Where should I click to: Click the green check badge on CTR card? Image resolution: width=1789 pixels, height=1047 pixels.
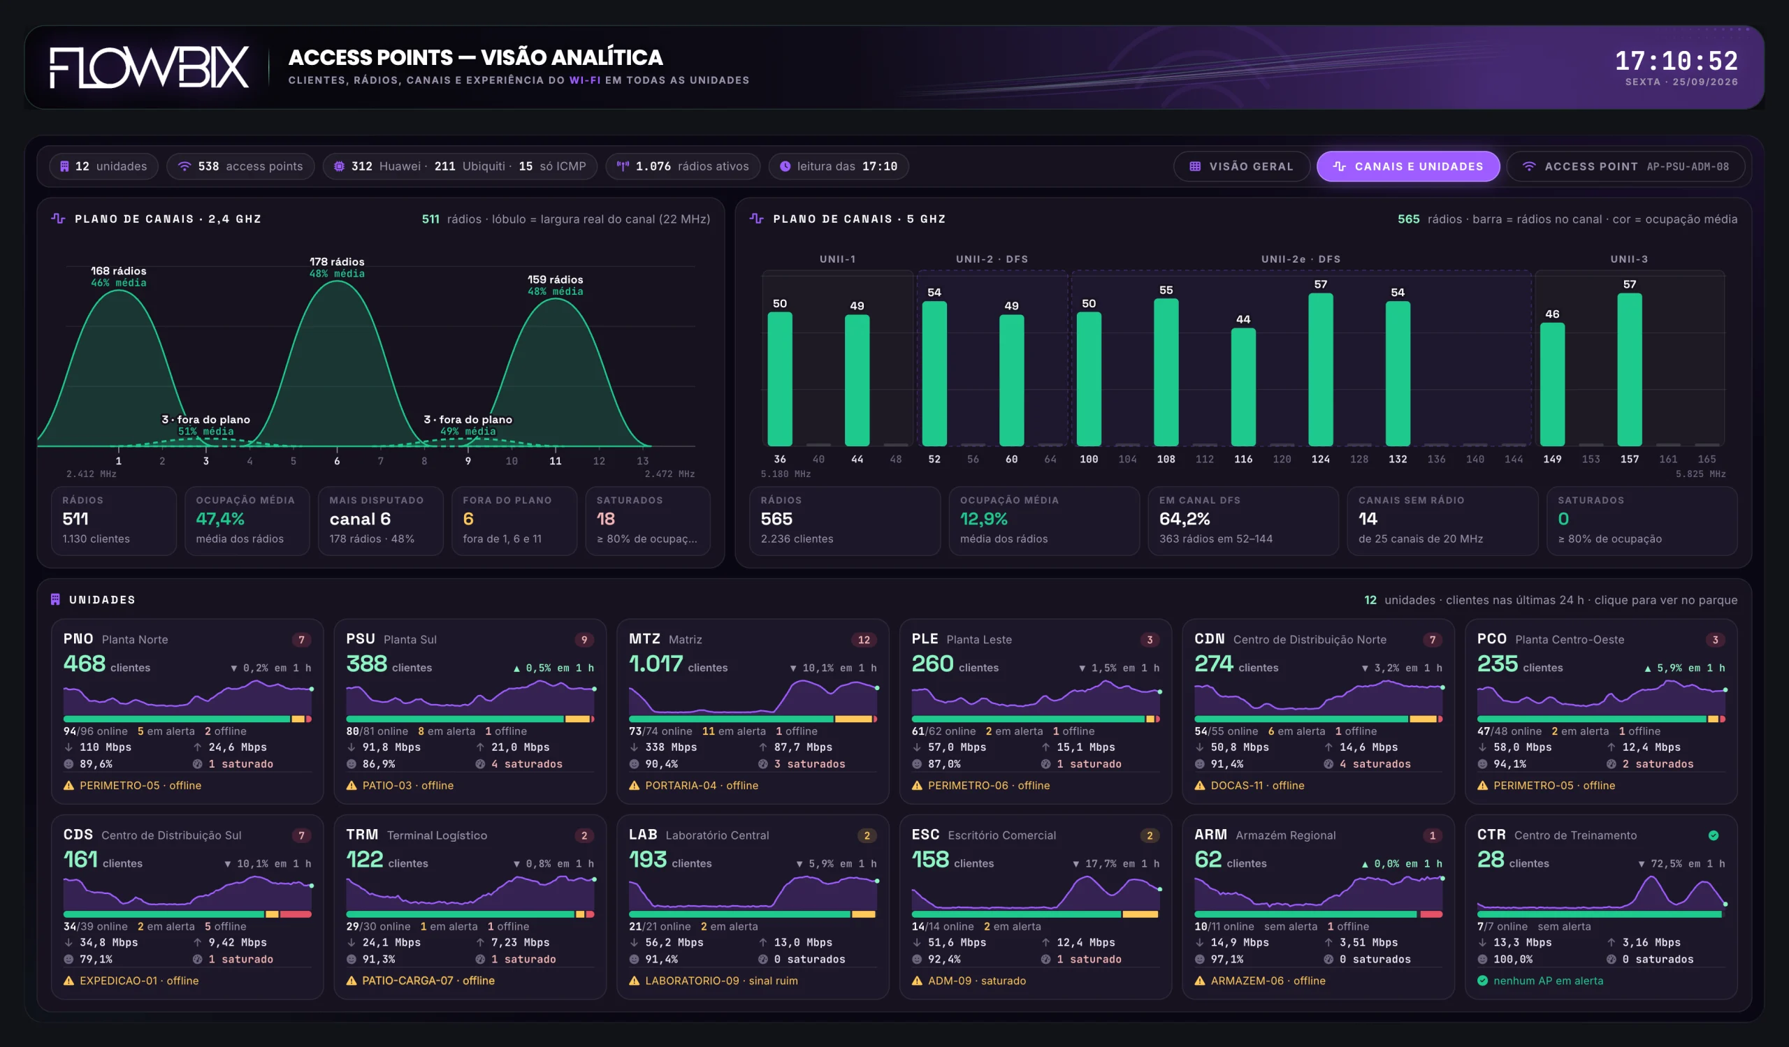point(1714,835)
